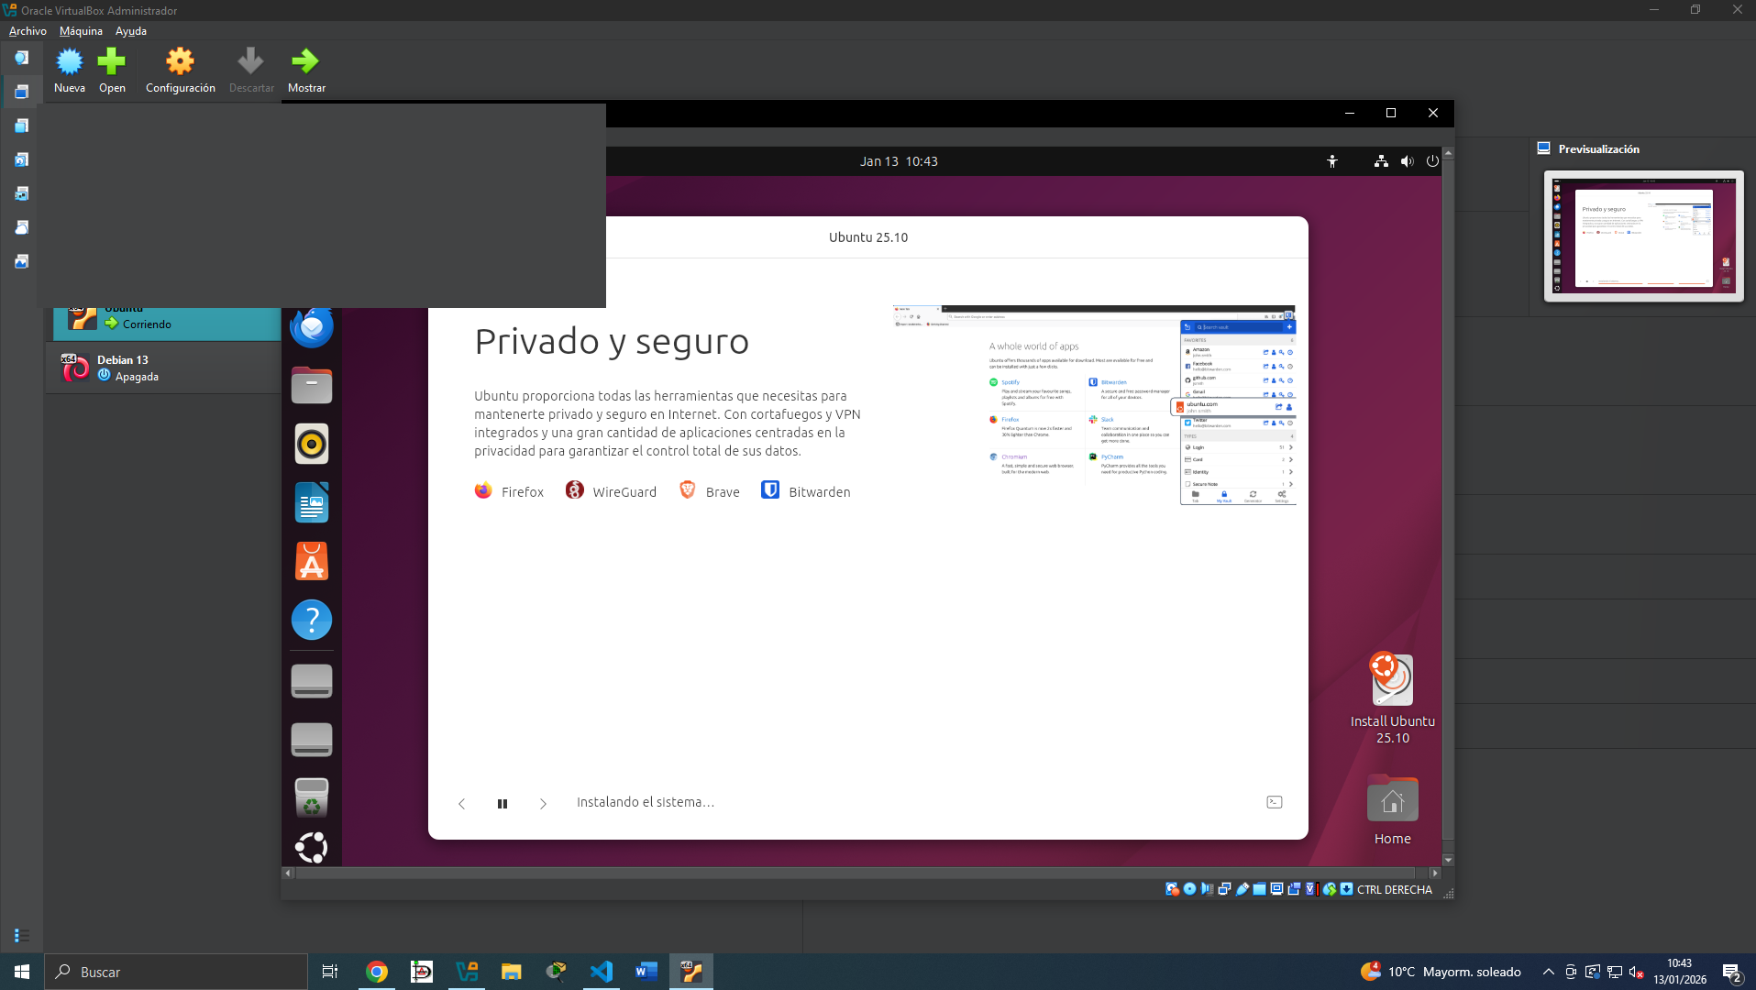Open the accessibility menu in Ubuntu top bar
Screen dimensions: 1756x990
click(x=1332, y=161)
